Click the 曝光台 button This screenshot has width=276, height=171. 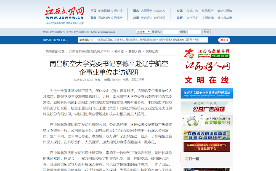224,40
